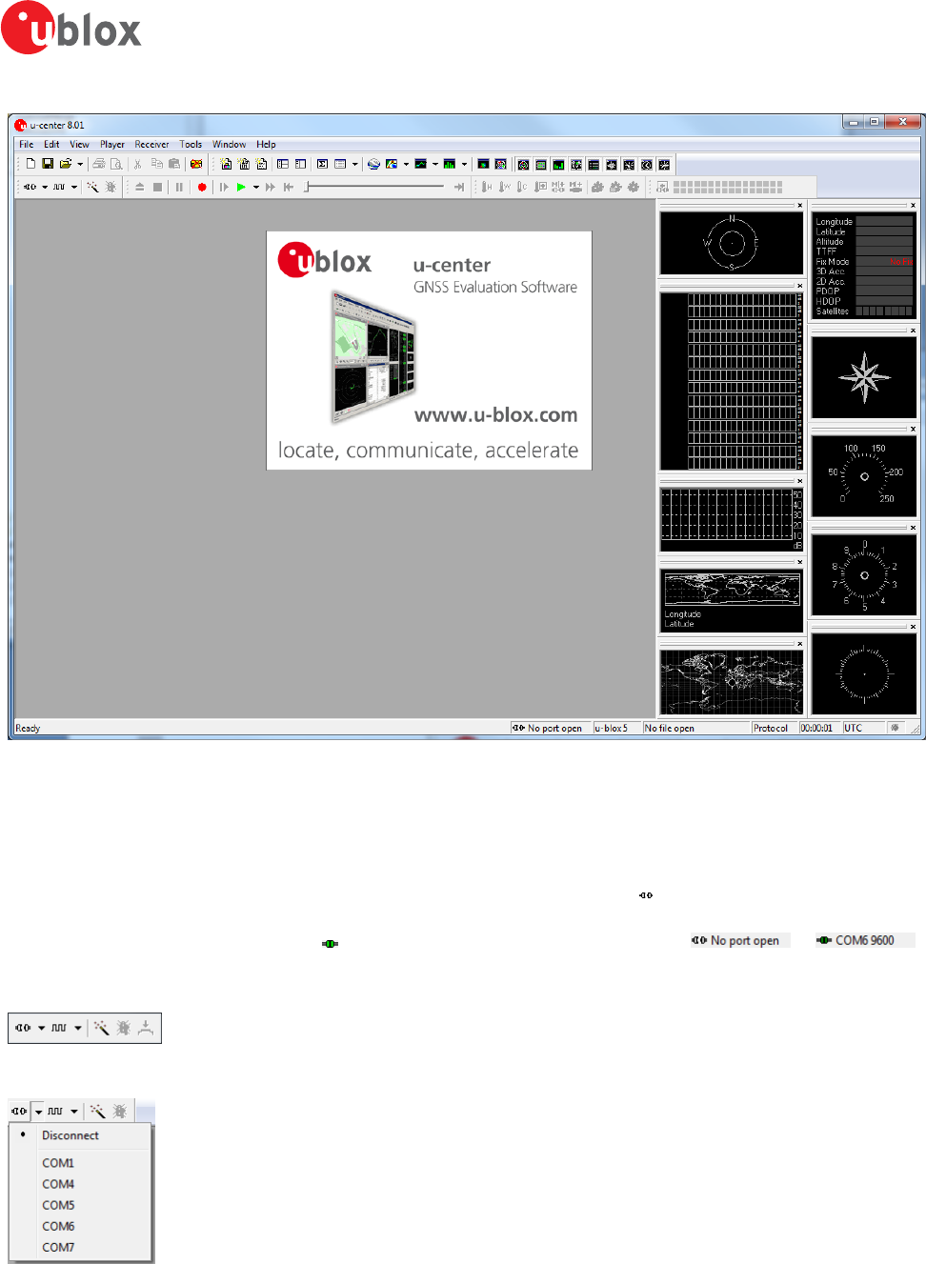This screenshot has width=926, height=1264.
Task: Click the player stop square icon
Action: click(x=157, y=187)
